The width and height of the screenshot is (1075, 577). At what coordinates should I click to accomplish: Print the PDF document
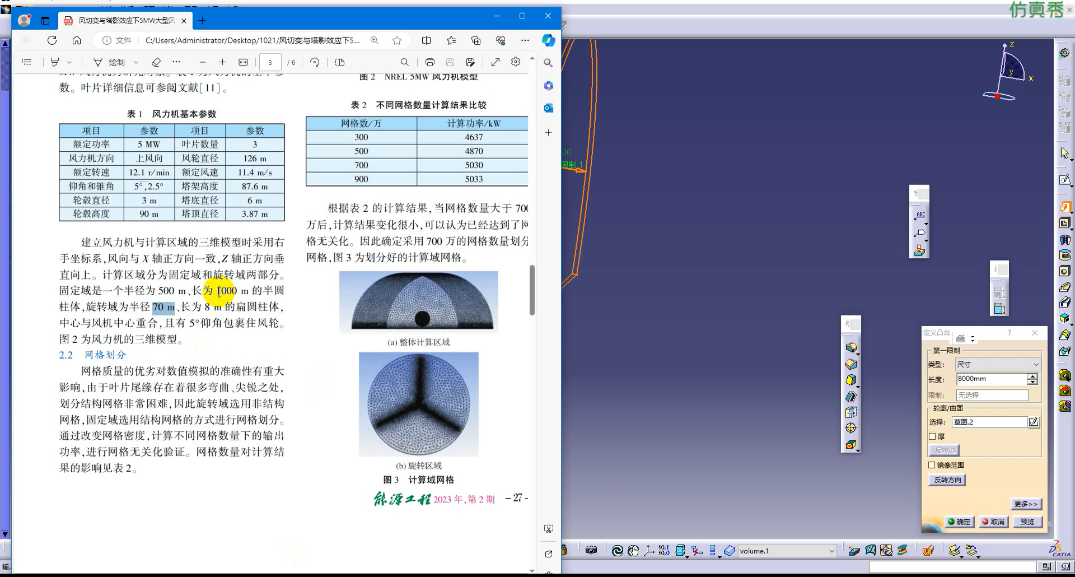(x=429, y=62)
